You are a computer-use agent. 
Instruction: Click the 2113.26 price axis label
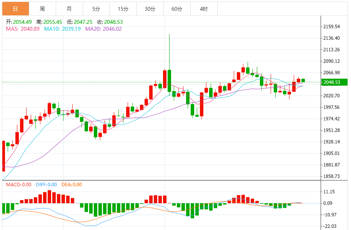tap(331, 50)
